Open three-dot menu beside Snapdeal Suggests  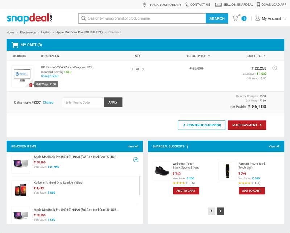(187, 146)
